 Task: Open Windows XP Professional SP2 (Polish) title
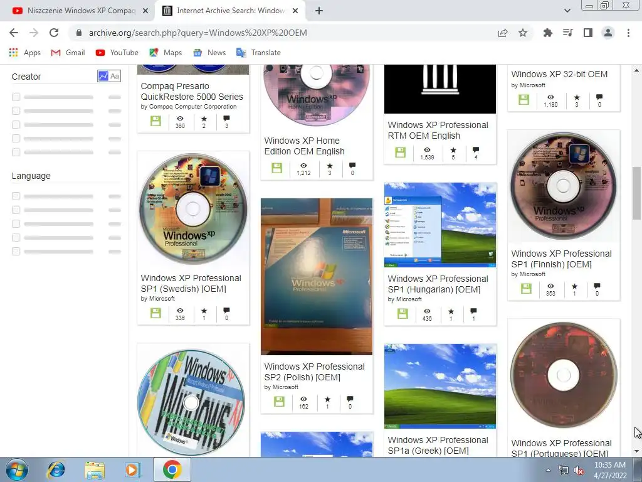click(x=314, y=372)
